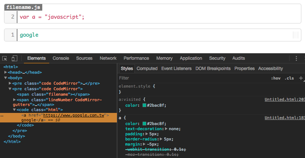Viewport: 305px width, 158px height.
Task: Open the Audits tab
Action: (238, 58)
